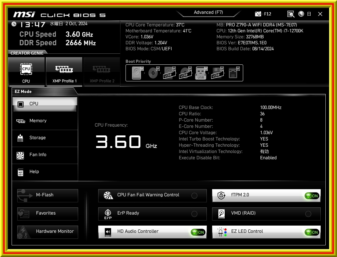
Task: Click the CPU chip sidebar icon
Action: (x=20, y=104)
